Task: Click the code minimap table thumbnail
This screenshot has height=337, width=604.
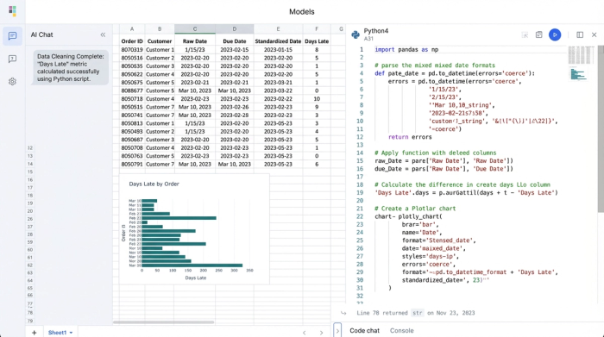Action: (581, 55)
